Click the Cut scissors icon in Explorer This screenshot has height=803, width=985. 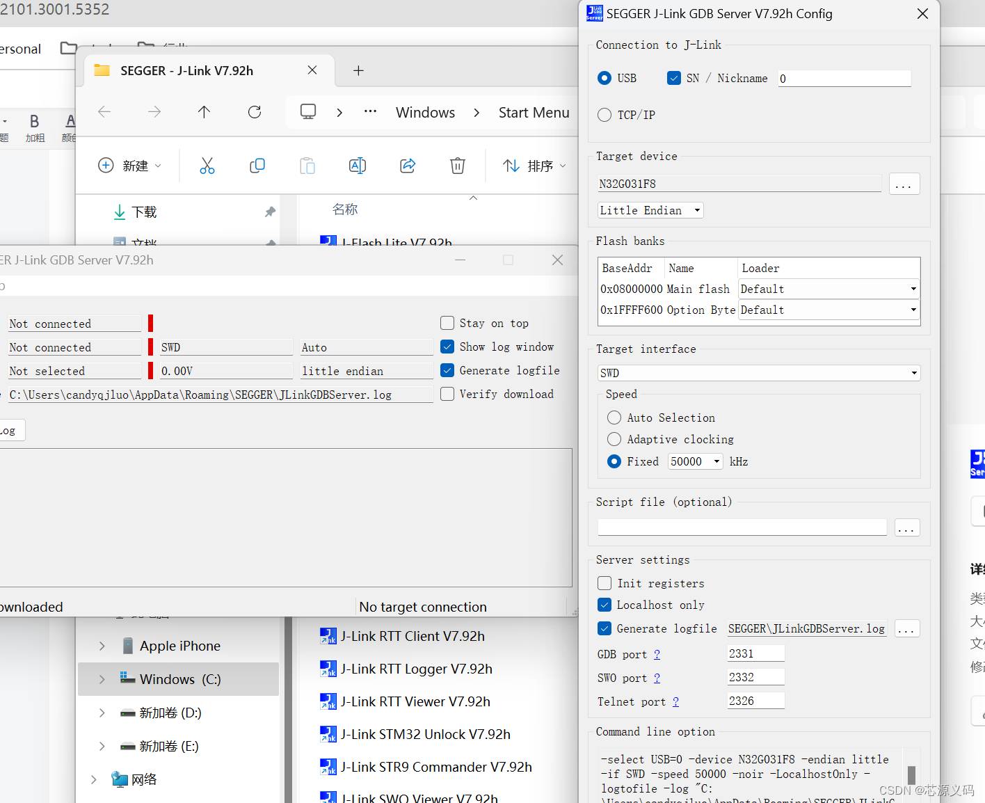tap(207, 166)
